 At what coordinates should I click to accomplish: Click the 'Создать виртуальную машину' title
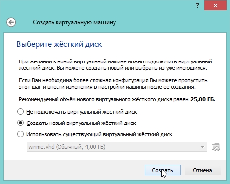point(74,22)
